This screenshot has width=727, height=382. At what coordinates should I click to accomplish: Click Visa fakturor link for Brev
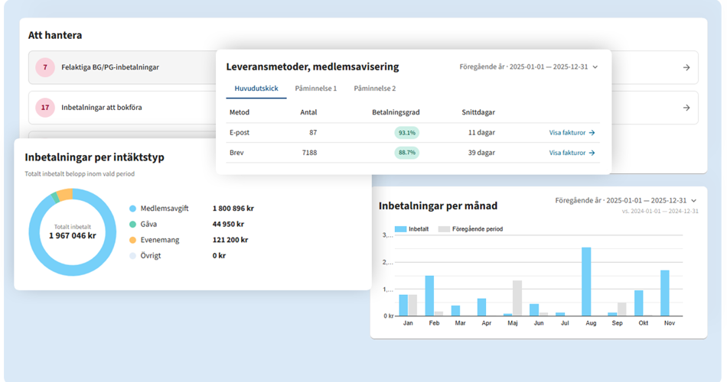click(x=572, y=153)
